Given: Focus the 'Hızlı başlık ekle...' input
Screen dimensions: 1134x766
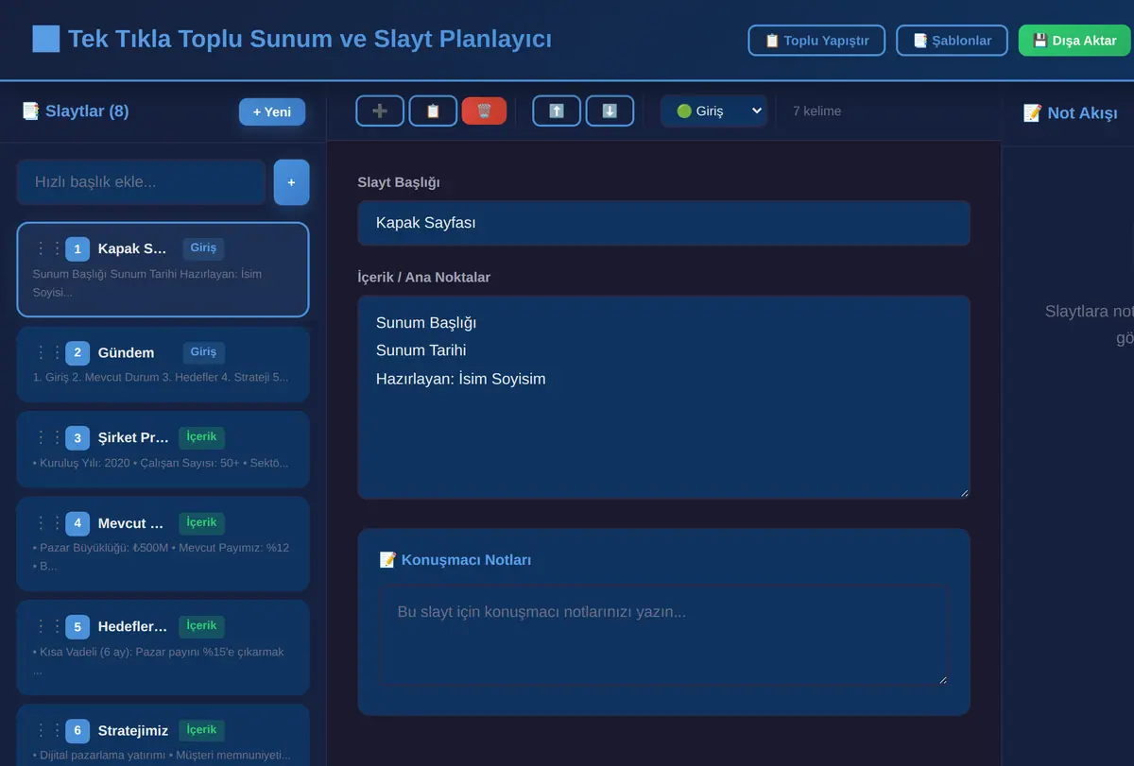Looking at the screenshot, I should [141, 182].
